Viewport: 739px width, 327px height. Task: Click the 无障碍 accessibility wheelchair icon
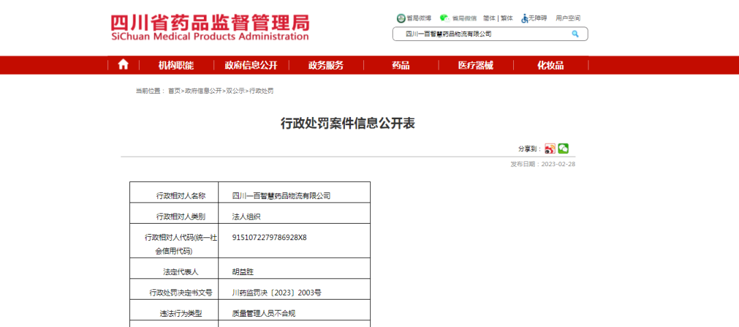point(525,18)
